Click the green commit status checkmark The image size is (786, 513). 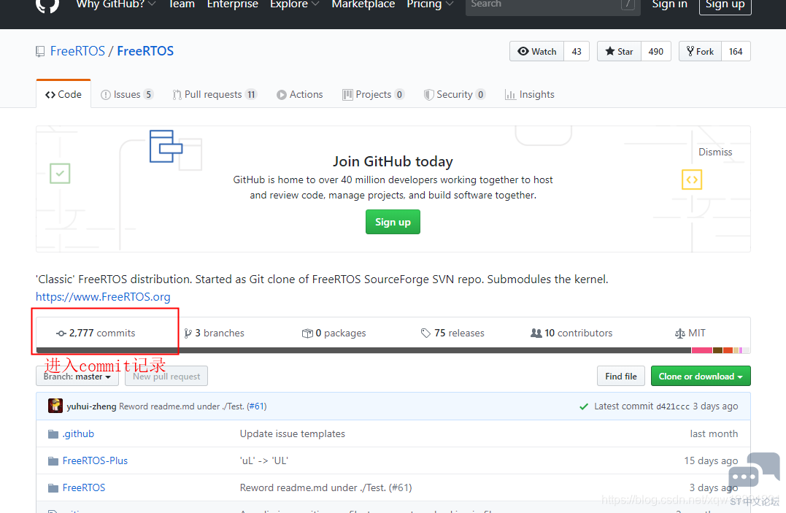point(584,406)
